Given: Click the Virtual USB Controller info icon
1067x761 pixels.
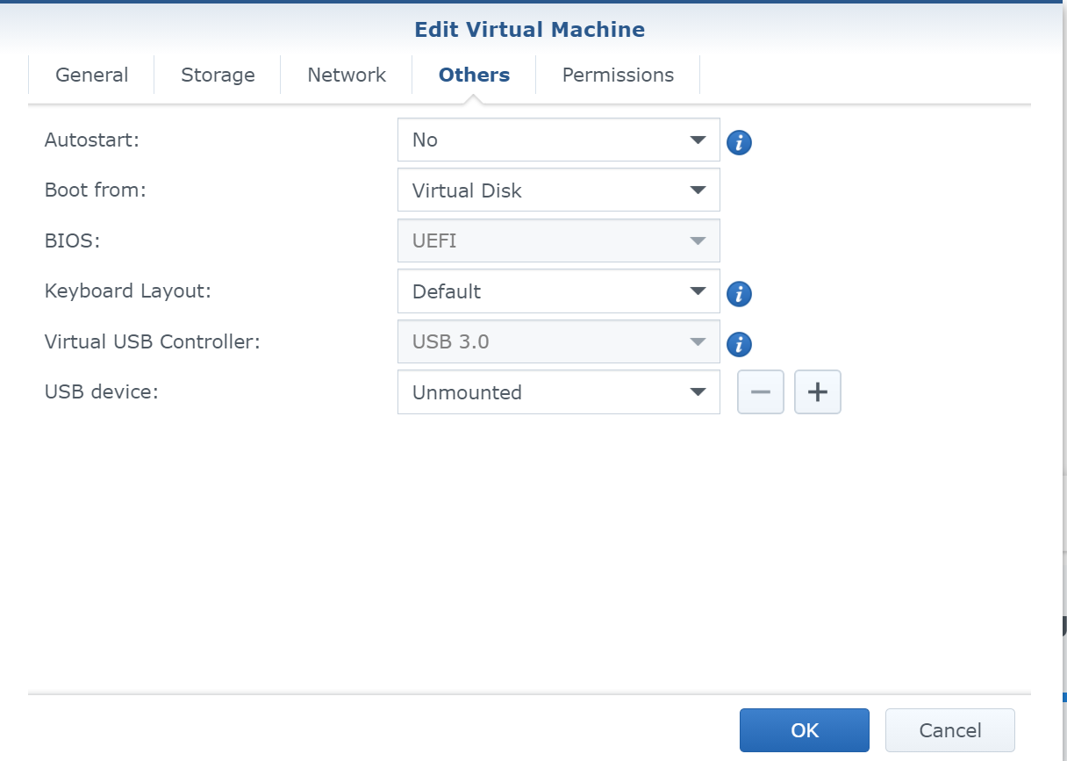Looking at the screenshot, I should click(739, 344).
